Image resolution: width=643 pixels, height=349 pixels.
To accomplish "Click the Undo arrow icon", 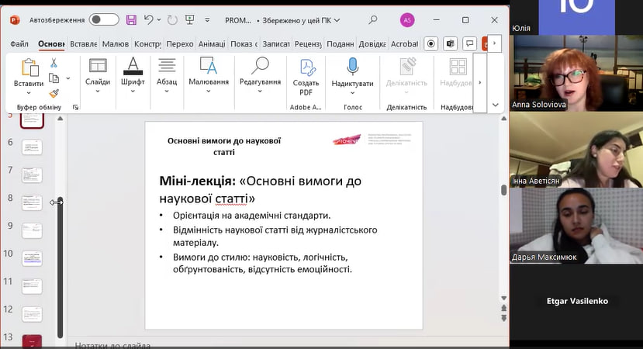I will 149,19.
